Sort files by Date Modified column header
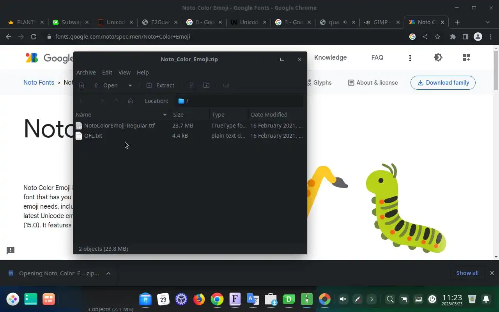The height and width of the screenshot is (312, 499). pos(277,115)
